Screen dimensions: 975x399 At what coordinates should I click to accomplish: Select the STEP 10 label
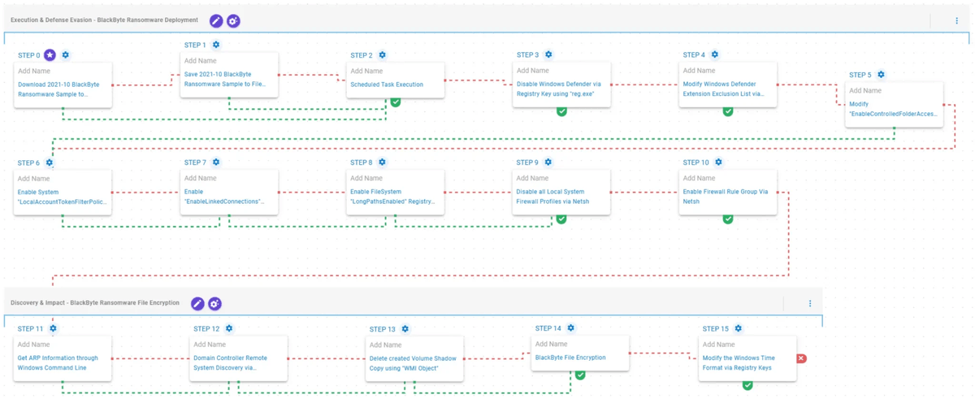coord(695,163)
